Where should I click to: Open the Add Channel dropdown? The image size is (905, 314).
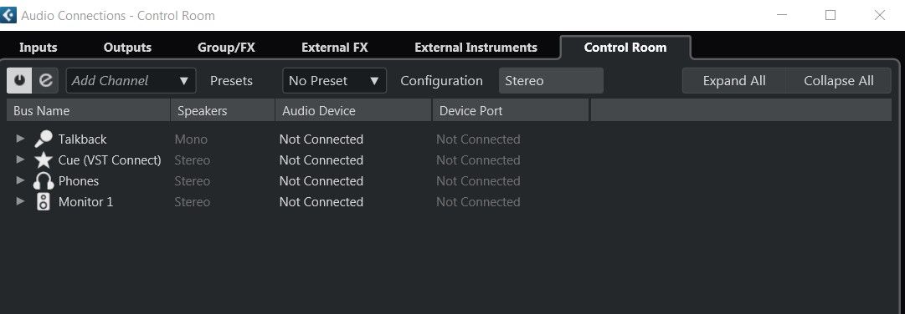(131, 81)
